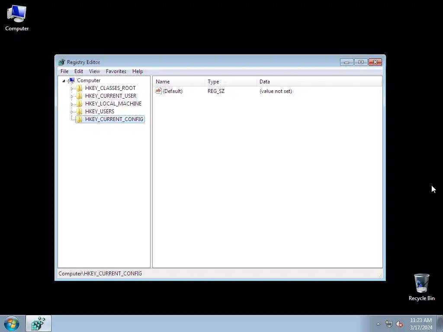Image resolution: width=443 pixels, height=332 pixels.
Task: Expand HKEY_USERS arrow
Action: 72,112
